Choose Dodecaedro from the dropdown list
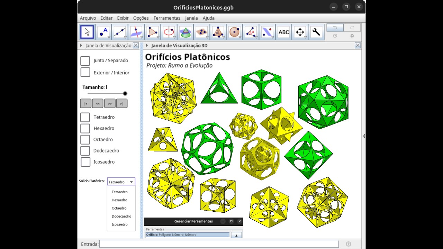This screenshot has width=443, height=249. [x=121, y=216]
